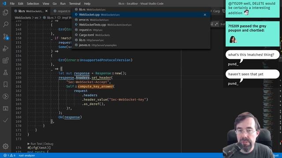Click src in the breadcrumb

click(x=37, y=18)
